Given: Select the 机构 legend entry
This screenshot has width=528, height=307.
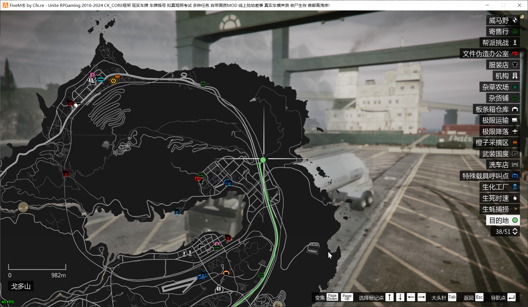Looking at the screenshot, I should point(506,76).
